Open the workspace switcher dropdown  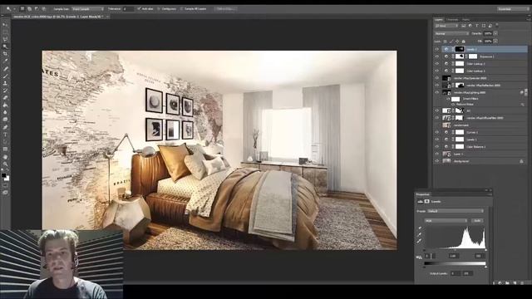(x=513, y=9)
